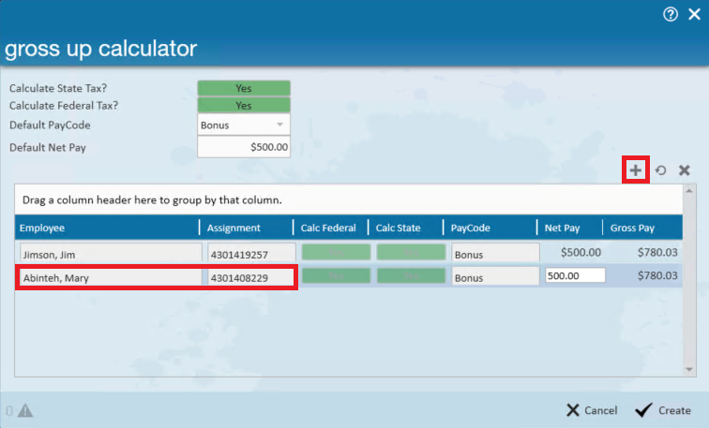Click Net Pay $500.00 in Jimson row
Image resolution: width=709 pixels, height=428 pixels.
coord(581,252)
